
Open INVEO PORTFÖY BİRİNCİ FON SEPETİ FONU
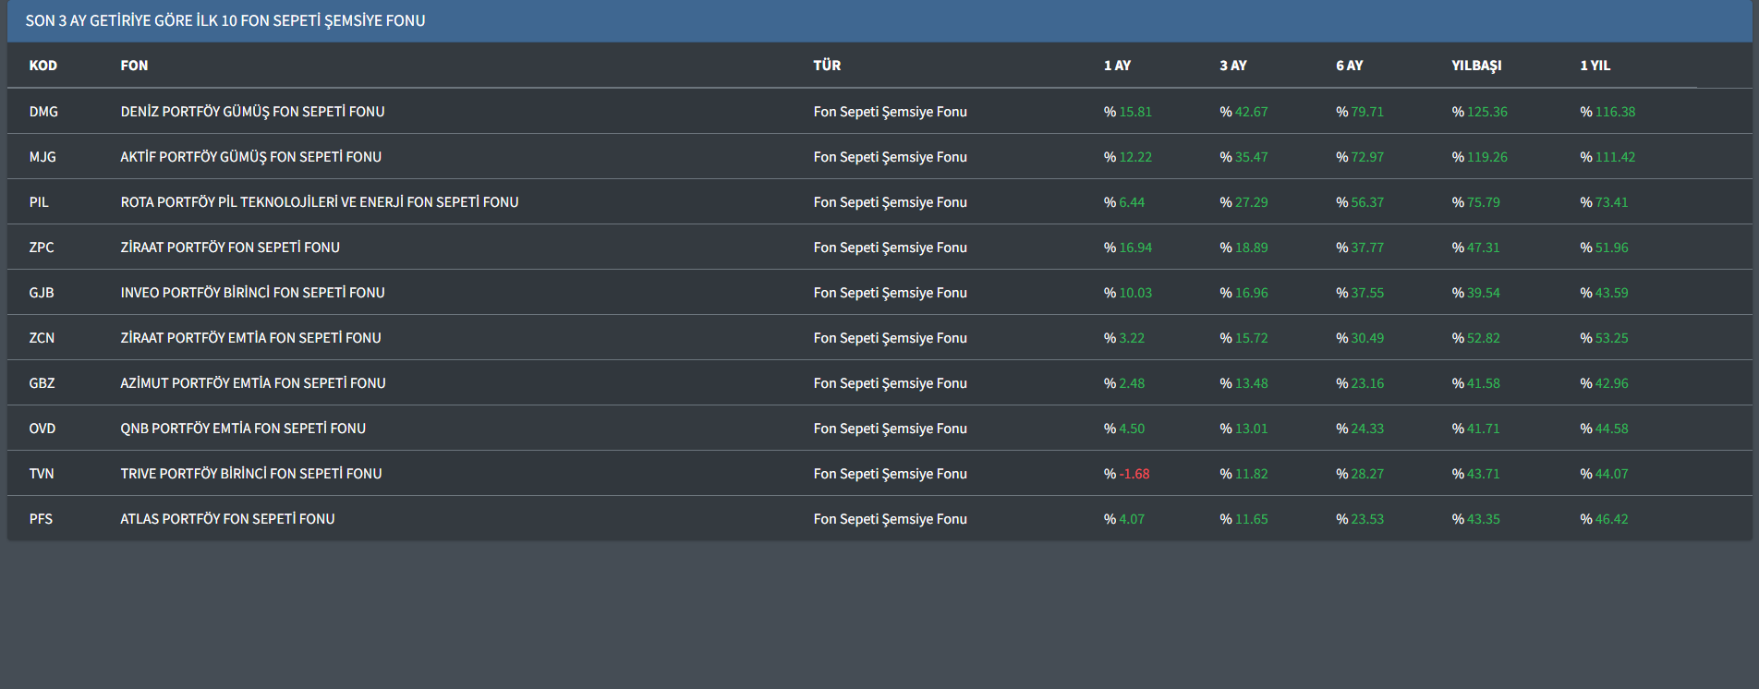pos(252,293)
